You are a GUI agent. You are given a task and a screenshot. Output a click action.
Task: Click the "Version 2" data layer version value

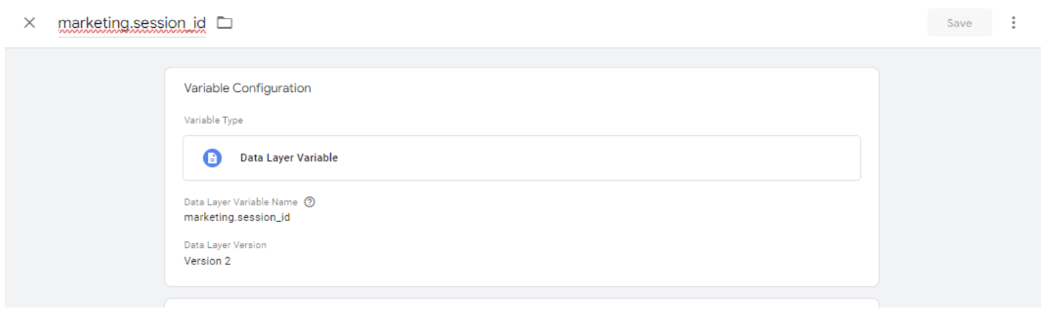pyautogui.click(x=207, y=261)
